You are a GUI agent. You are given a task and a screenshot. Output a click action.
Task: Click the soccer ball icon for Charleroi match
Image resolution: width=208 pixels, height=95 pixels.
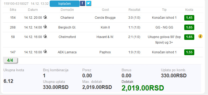click(45, 17)
